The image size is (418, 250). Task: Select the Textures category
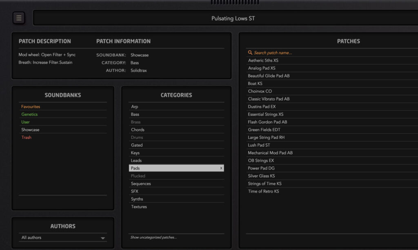point(139,207)
